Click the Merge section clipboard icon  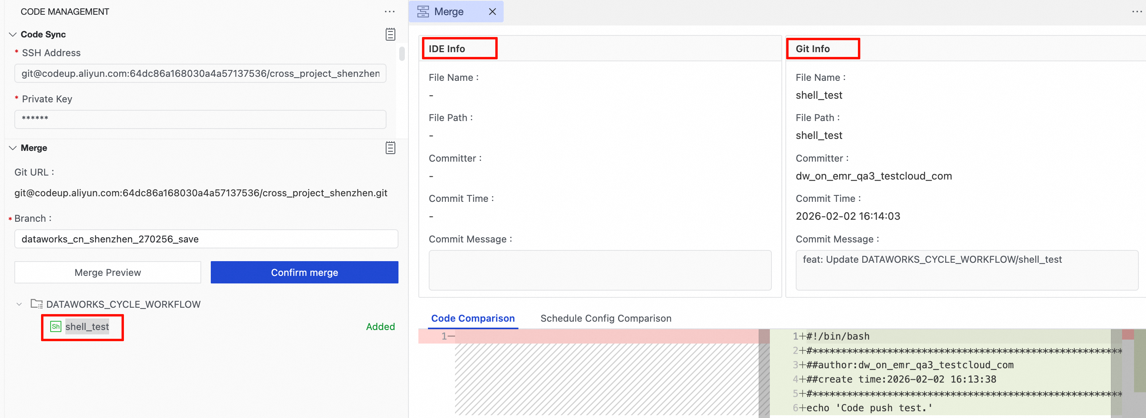coord(390,148)
